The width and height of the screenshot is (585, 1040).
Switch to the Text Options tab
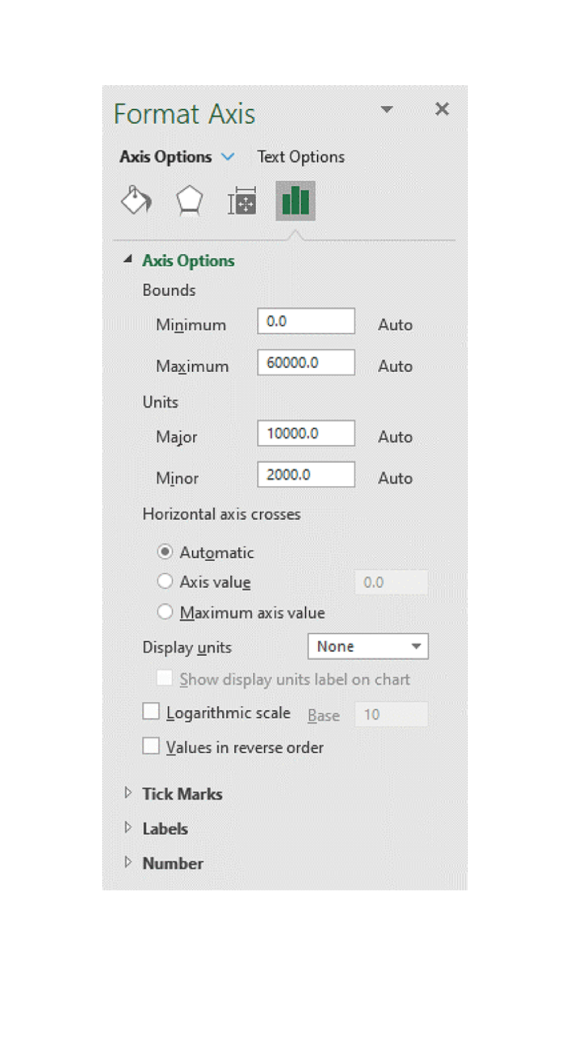(x=301, y=157)
